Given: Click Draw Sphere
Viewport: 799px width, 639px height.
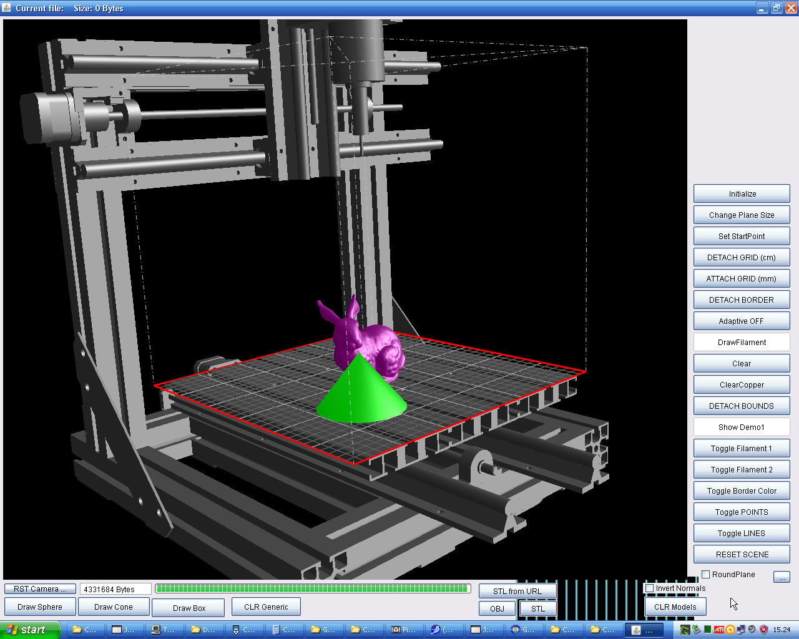Looking at the screenshot, I should click(40, 607).
